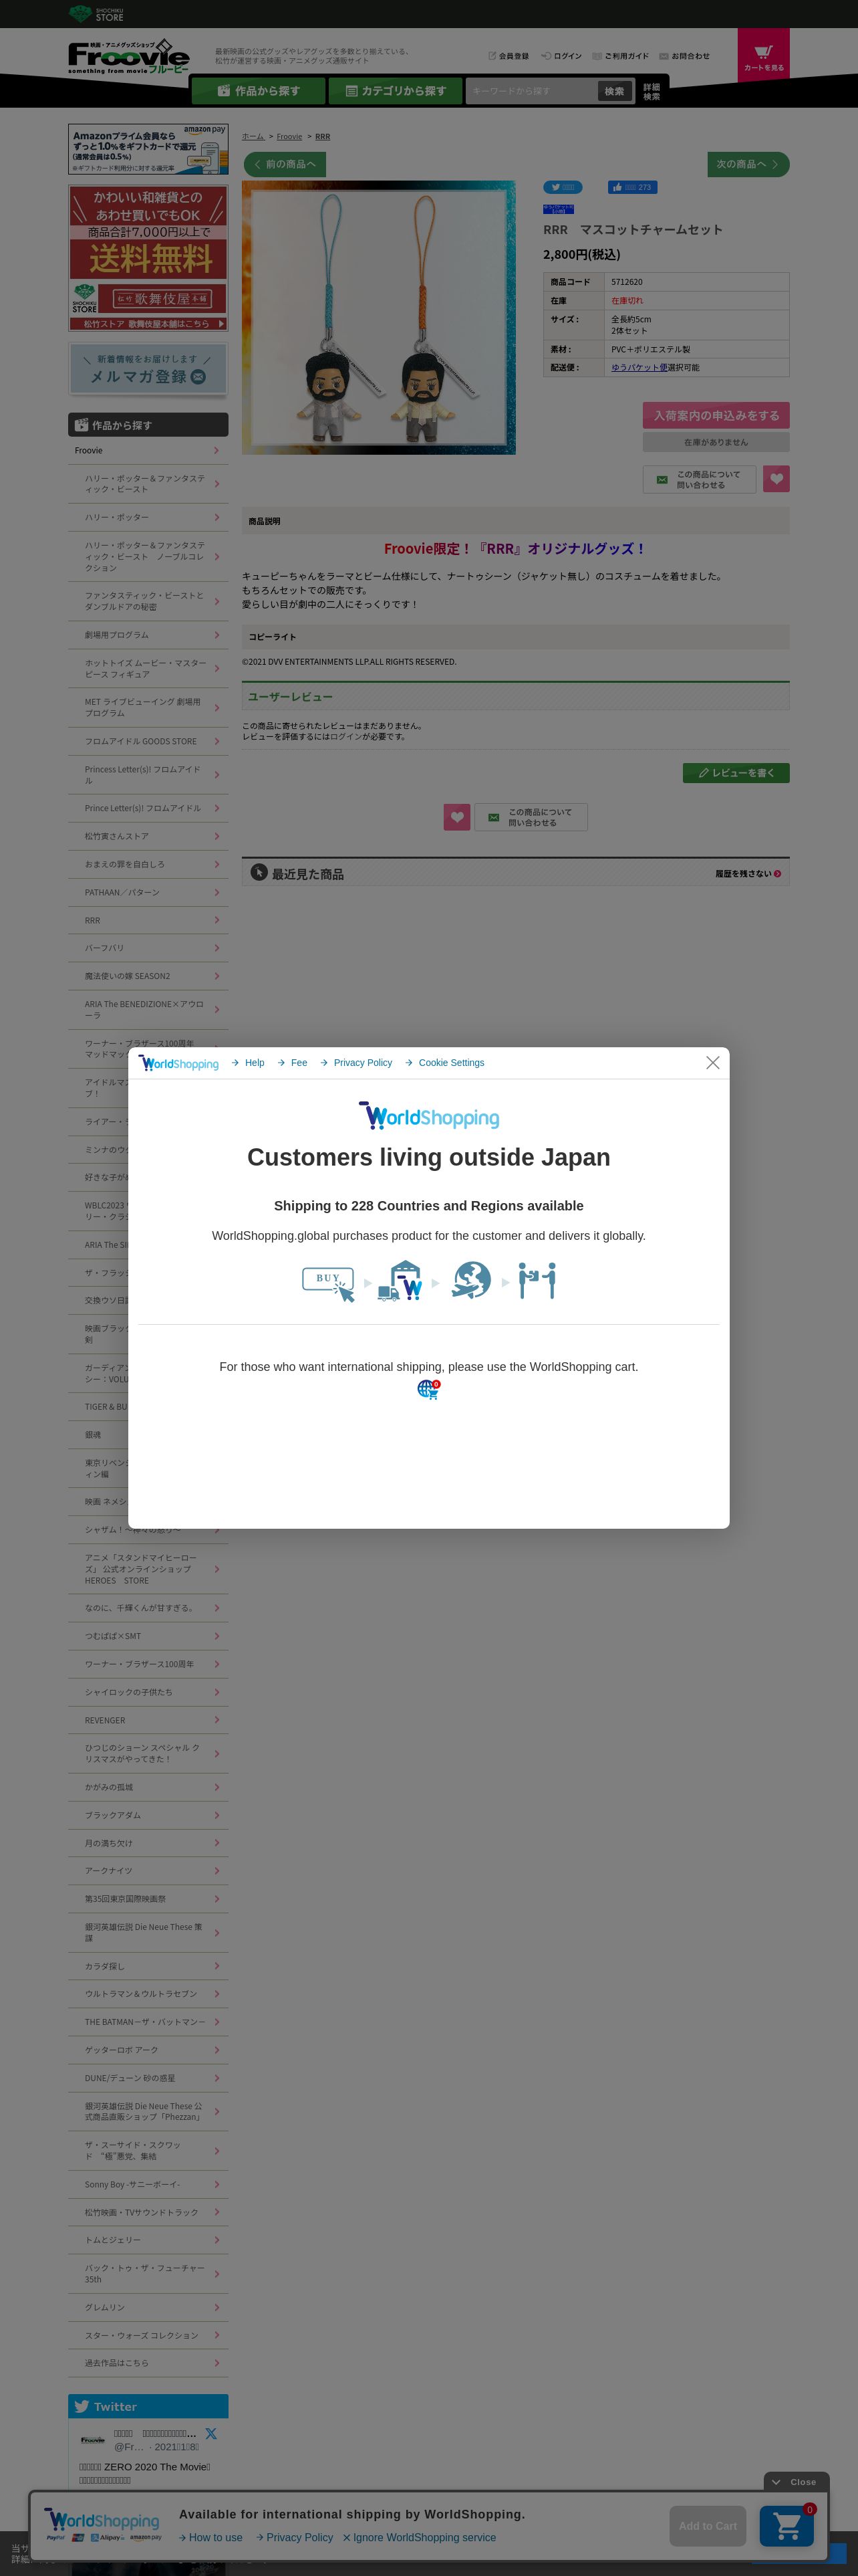Image resolution: width=858 pixels, height=2576 pixels.
Task: Open the メルマガ登録 newsletter banner
Action: click(x=148, y=368)
